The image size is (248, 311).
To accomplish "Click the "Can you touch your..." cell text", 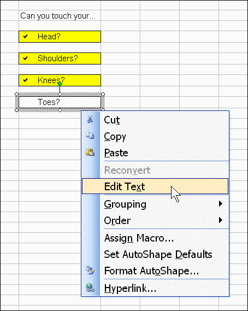I will coord(58,16).
